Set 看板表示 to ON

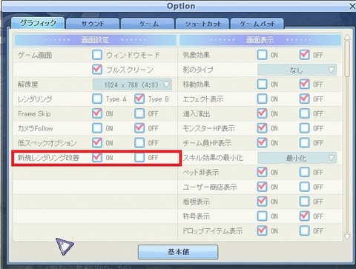pos(262,202)
